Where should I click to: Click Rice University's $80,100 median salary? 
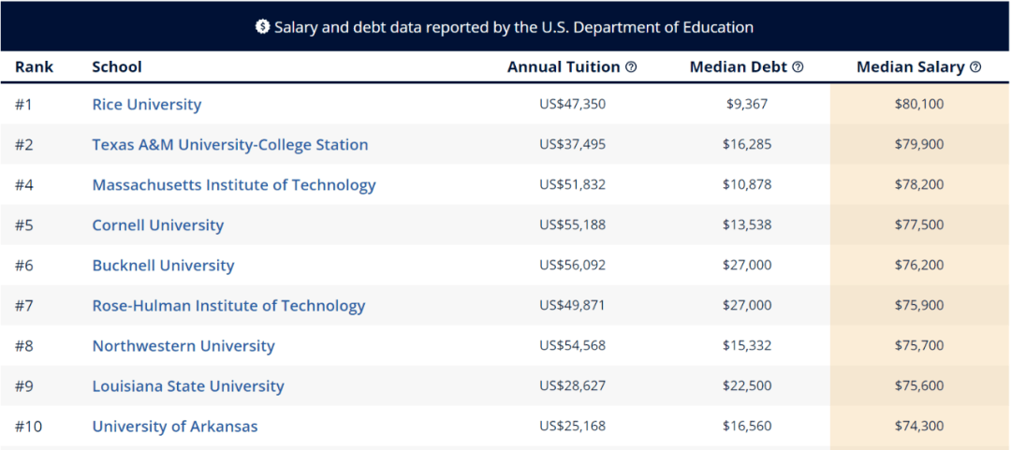click(x=919, y=104)
